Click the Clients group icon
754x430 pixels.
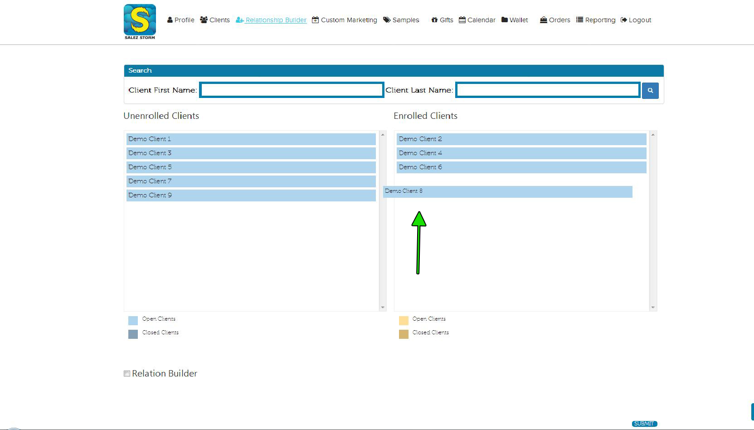click(204, 20)
